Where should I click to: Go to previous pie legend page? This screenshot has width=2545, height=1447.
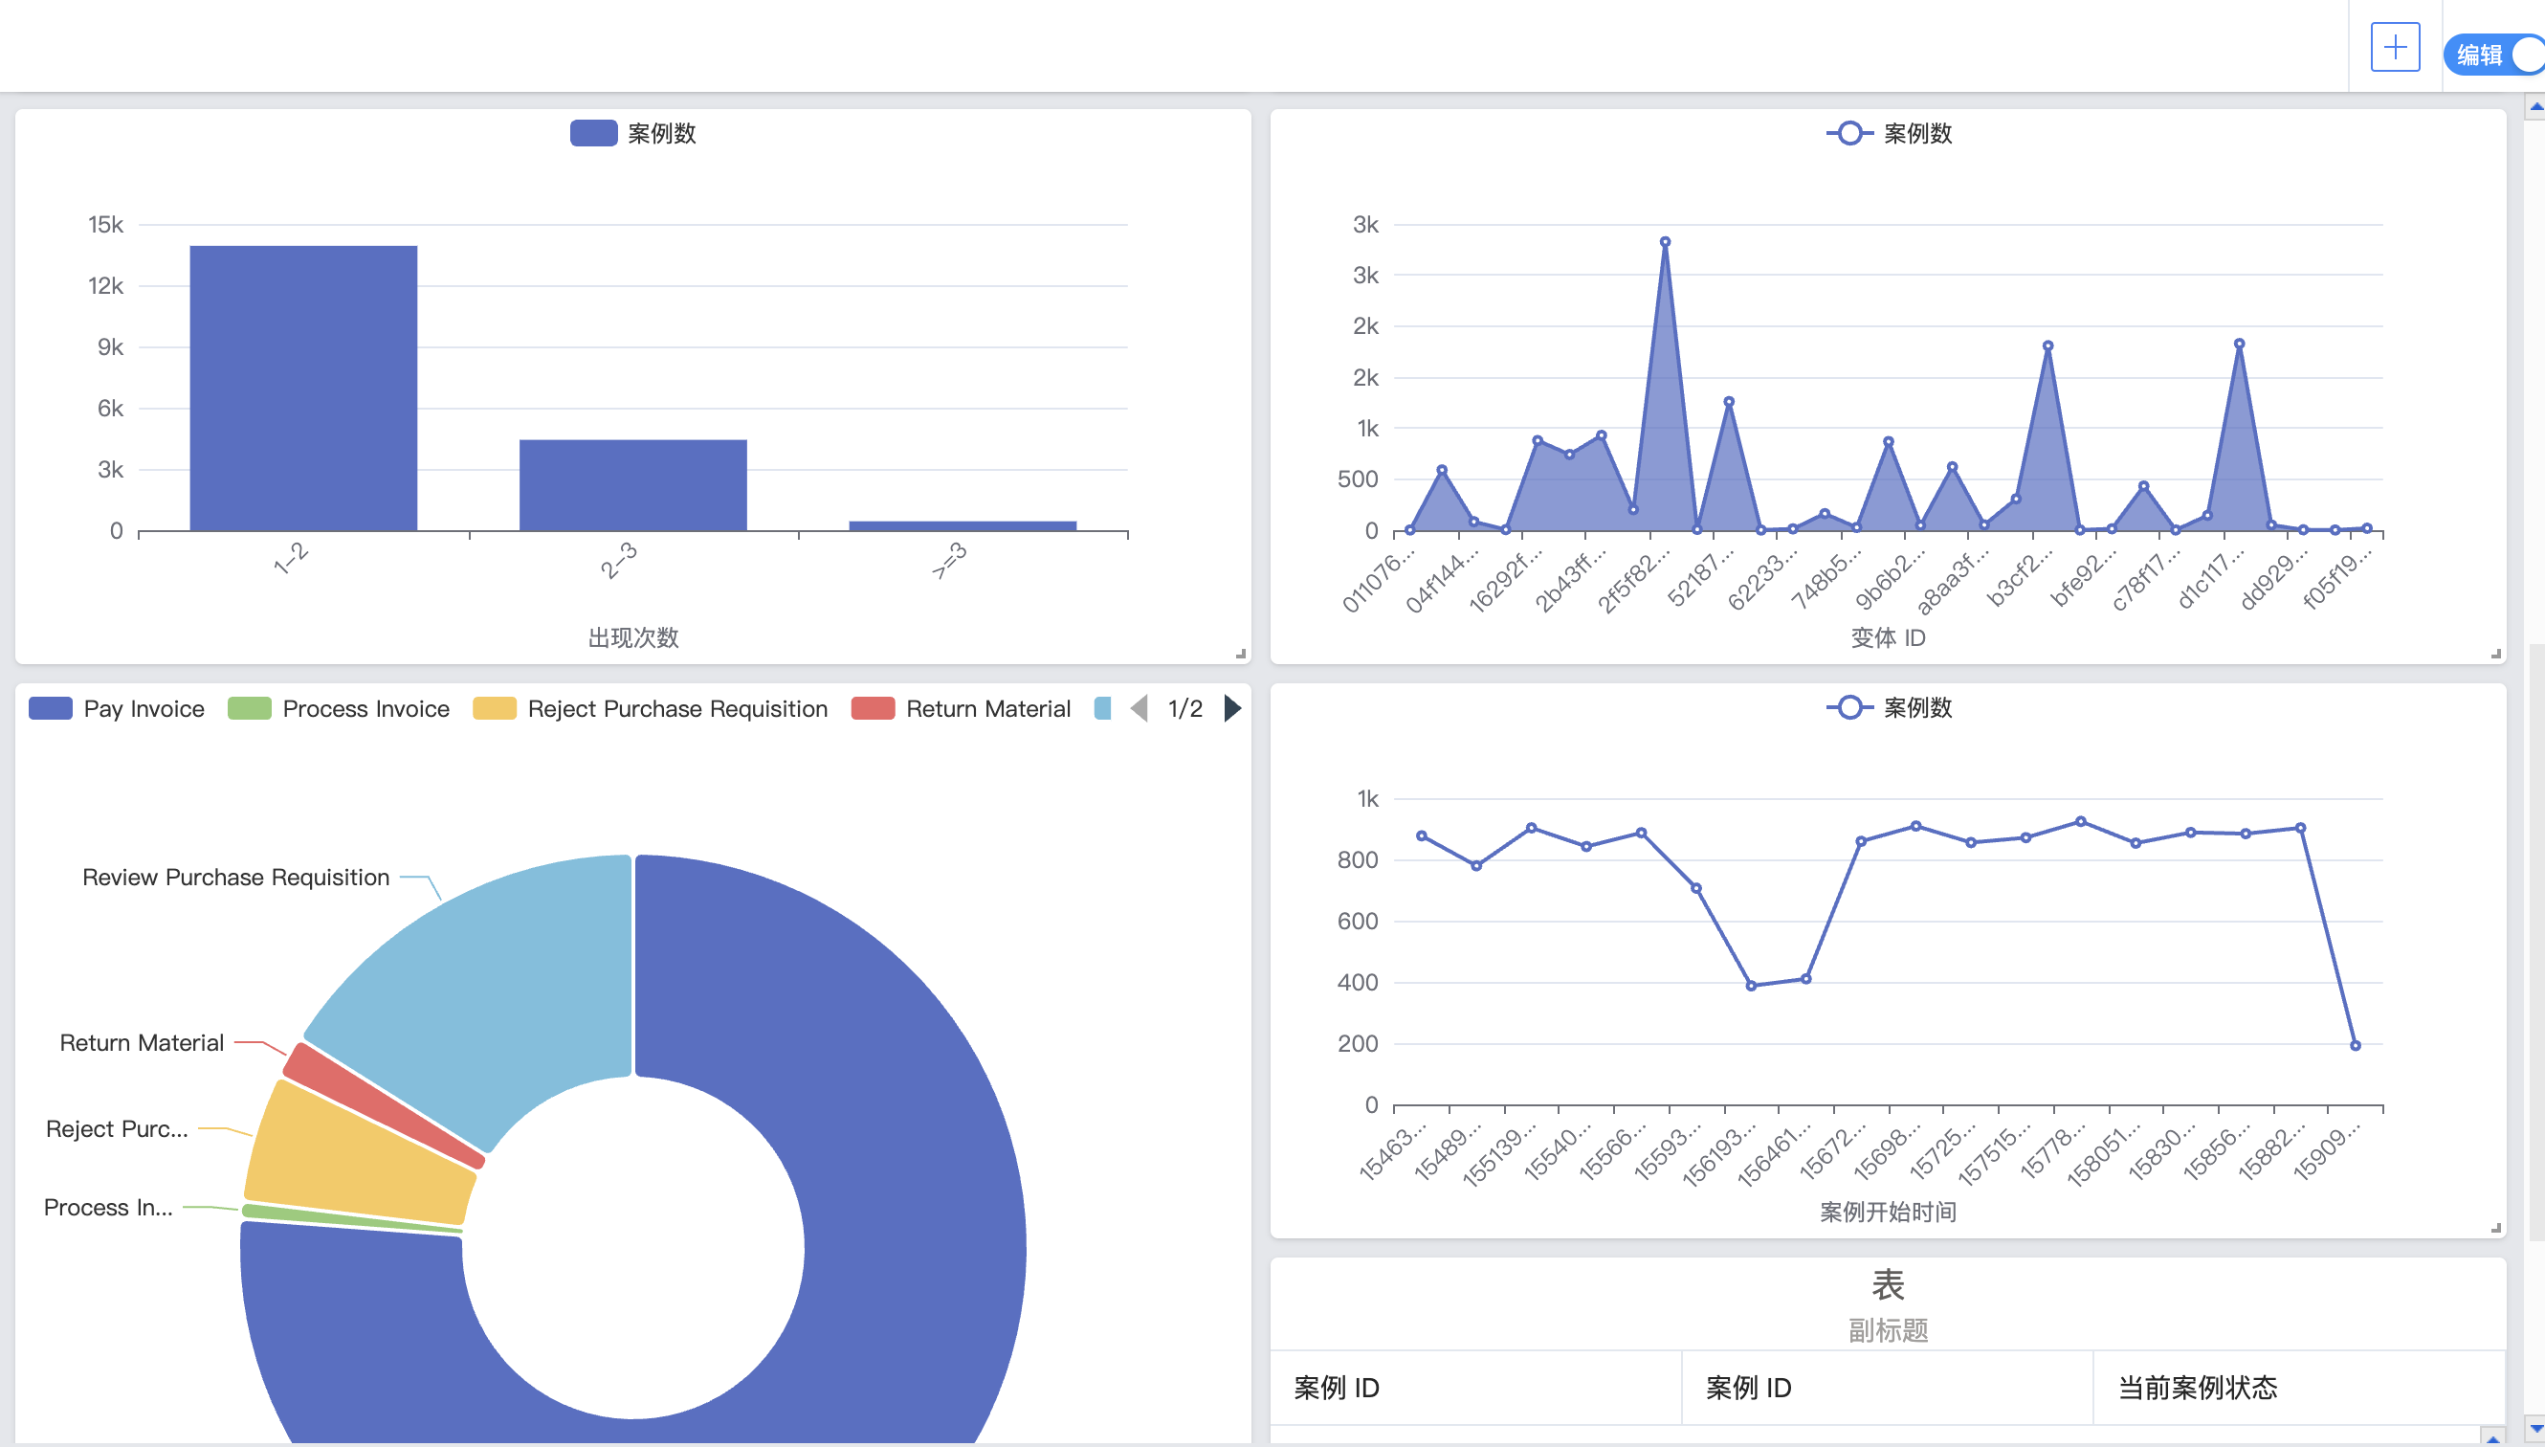pyautogui.click(x=1140, y=708)
